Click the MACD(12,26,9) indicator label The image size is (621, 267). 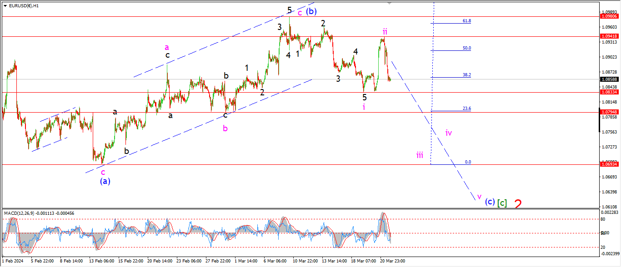(x=20, y=213)
